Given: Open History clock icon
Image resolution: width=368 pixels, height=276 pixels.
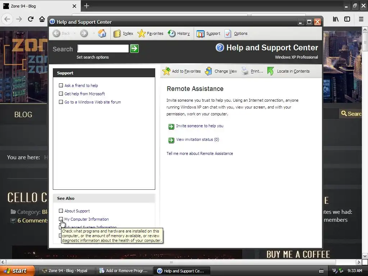Looking at the screenshot, I should pyautogui.click(x=171, y=33).
